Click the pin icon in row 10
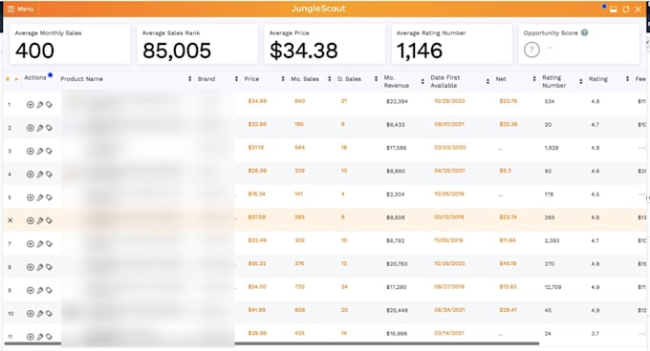Viewport: 650px width, 351px height. [40, 314]
